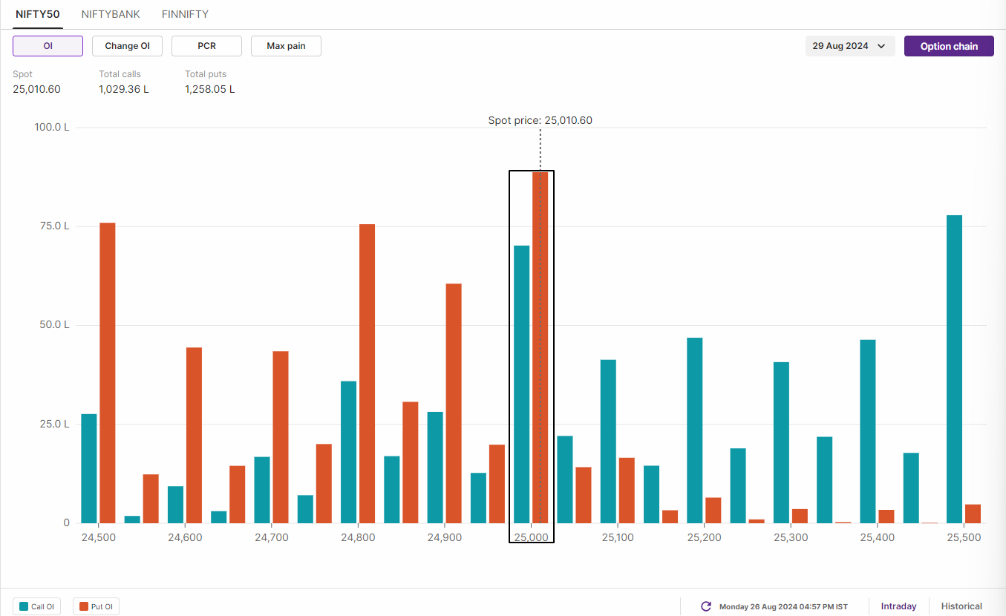Open the 29 Aug 2024 expiry dropdown
The width and height of the screenshot is (1006, 616).
point(850,46)
